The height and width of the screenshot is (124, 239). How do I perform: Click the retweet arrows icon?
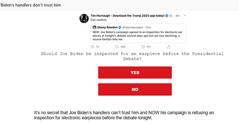tap(117, 47)
